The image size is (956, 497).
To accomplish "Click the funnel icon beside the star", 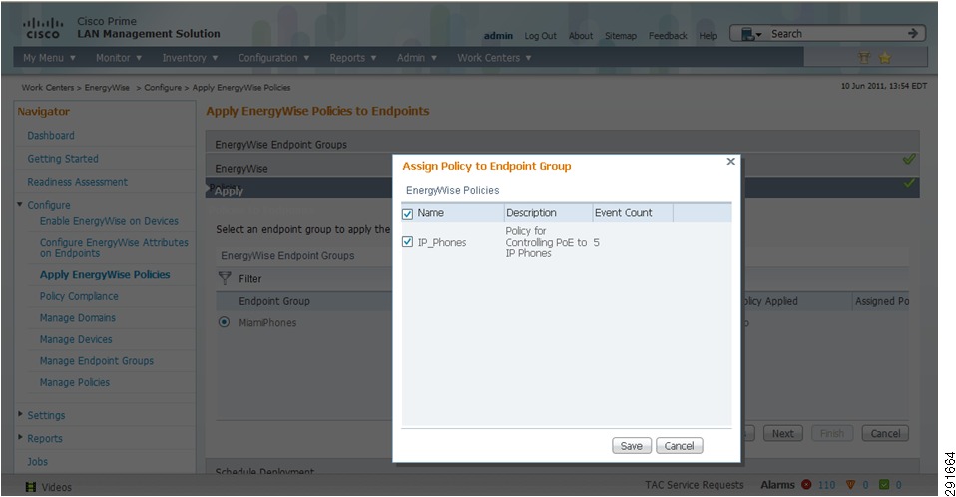I will (864, 57).
